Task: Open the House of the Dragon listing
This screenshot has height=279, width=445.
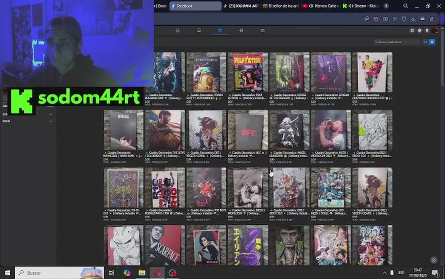Action: coord(289,72)
